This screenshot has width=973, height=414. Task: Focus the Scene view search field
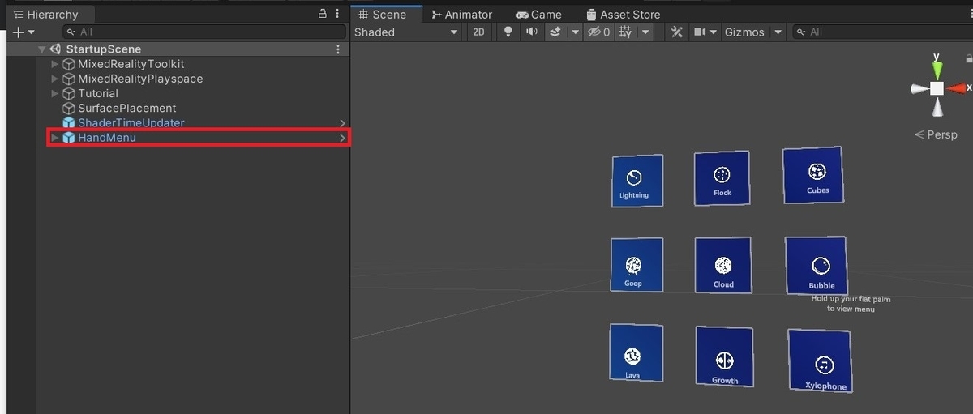coord(881,32)
